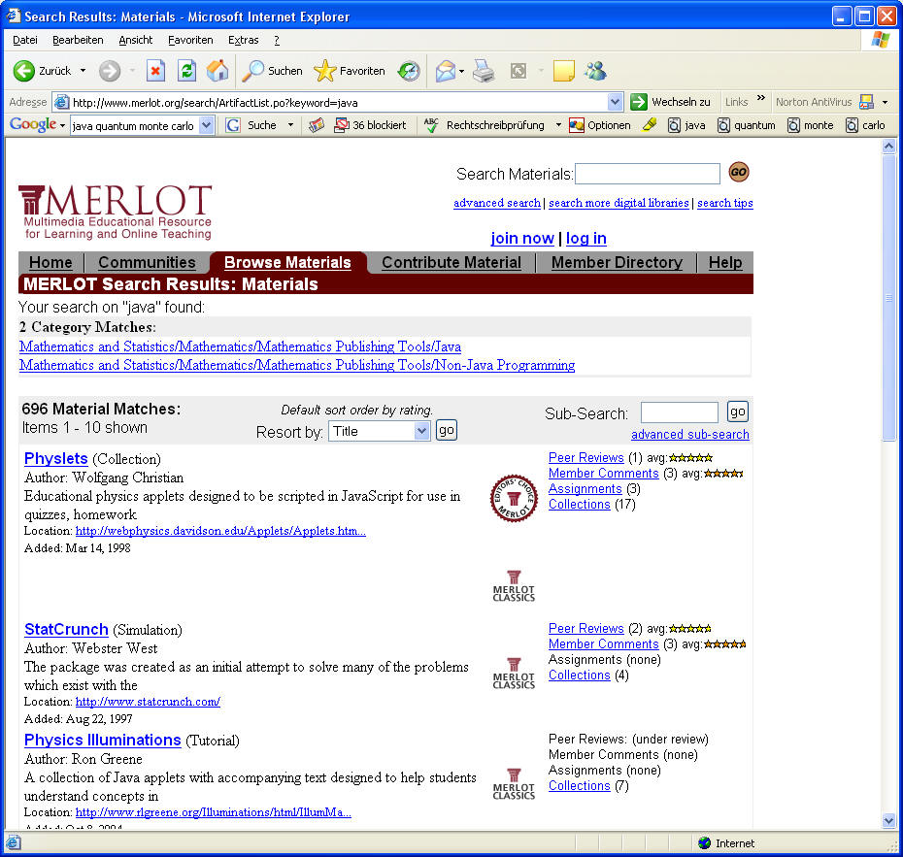This screenshot has width=903, height=857.
Task: Click the round GO button beside Search Materials
Action: click(738, 173)
